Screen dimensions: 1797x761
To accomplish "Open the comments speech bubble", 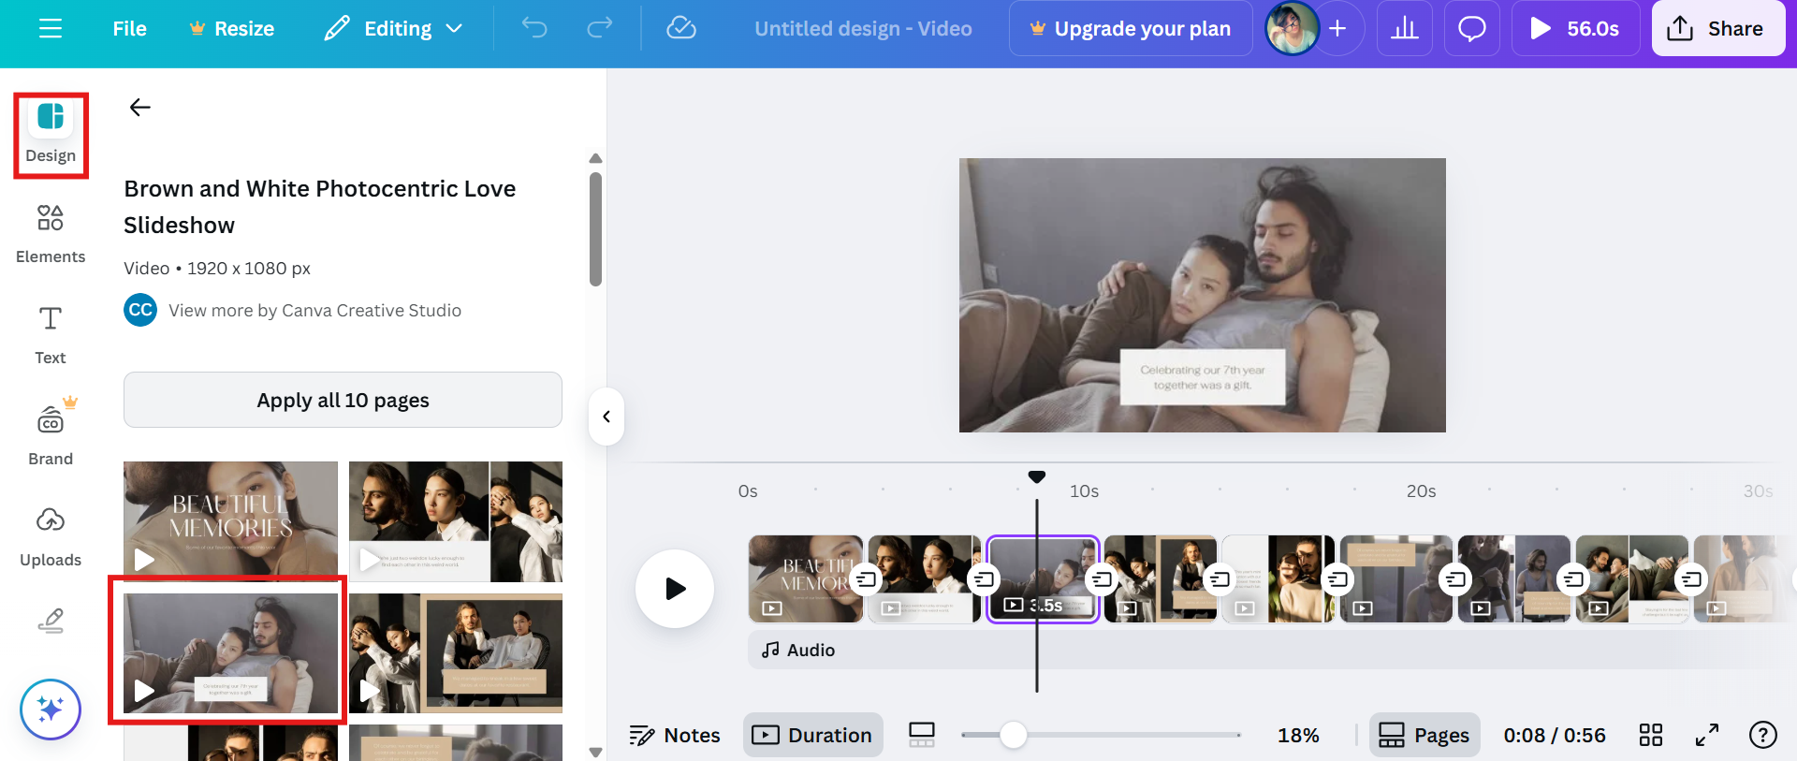I will (1472, 29).
